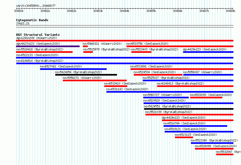Image resolution: width=241 pixels, height=165 pixels.
Task: Click the black nsv5424551 variant bar
Action: 189,109
